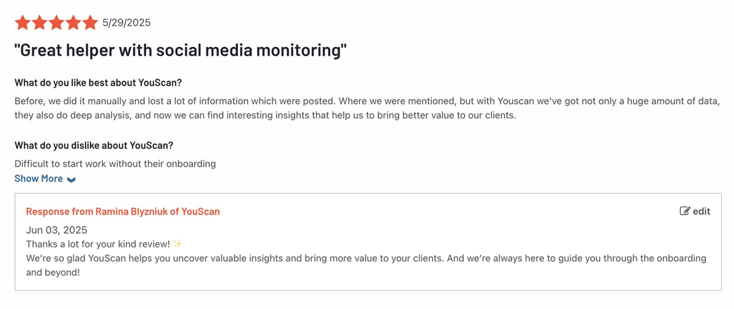Click "Response from Ramina Blyzniuk of YouScan"
Viewport: 734px width, 309px height.
123,212
